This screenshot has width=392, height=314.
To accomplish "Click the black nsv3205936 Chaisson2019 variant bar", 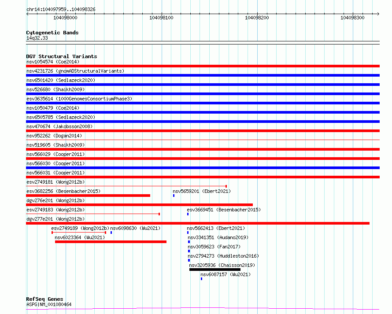I will [214, 270].
